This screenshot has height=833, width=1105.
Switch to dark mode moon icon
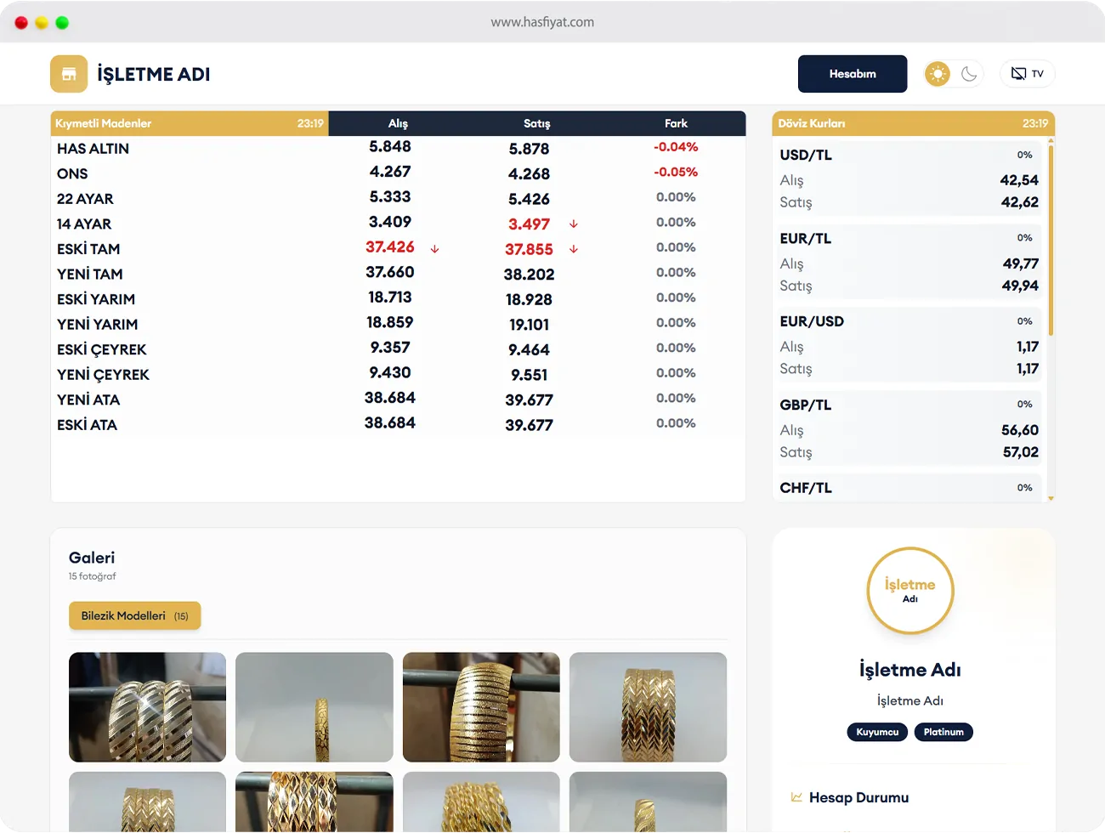tap(969, 74)
